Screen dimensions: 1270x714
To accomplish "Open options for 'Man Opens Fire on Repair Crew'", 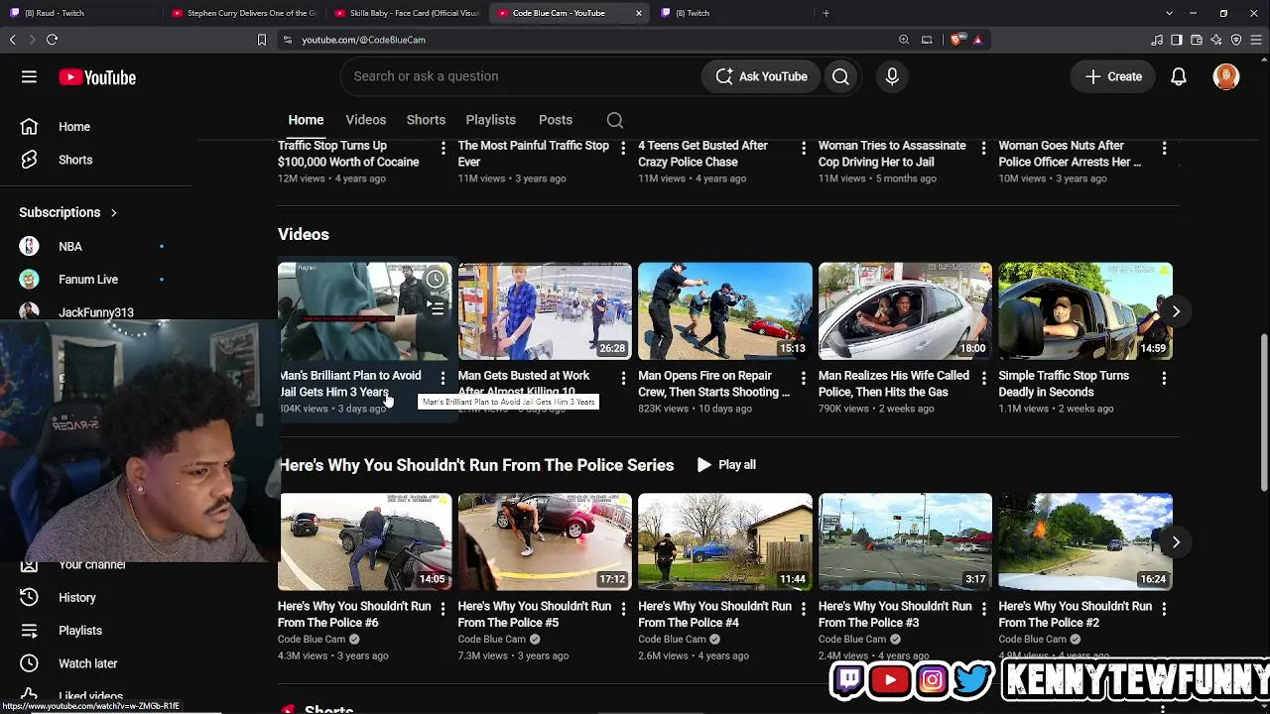I will click(804, 378).
